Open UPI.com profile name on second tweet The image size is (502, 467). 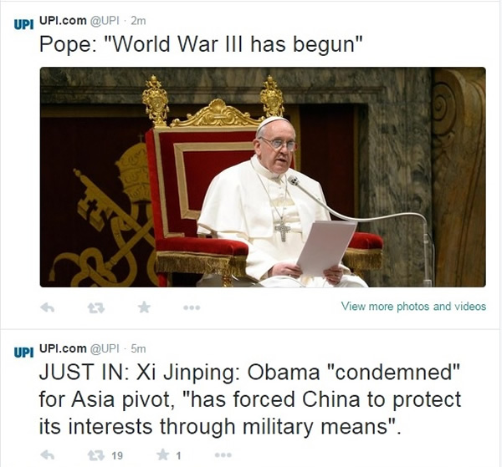pyautogui.click(x=63, y=348)
